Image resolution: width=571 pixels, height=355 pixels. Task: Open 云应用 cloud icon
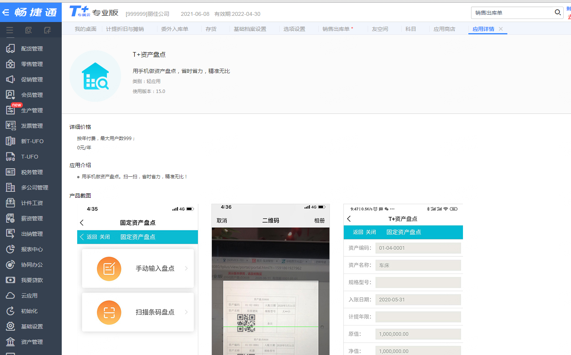pyautogui.click(x=10, y=296)
